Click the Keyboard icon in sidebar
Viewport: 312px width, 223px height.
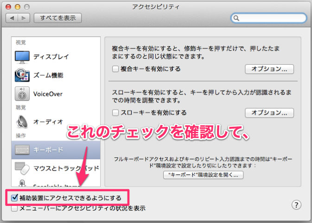coord(22,150)
